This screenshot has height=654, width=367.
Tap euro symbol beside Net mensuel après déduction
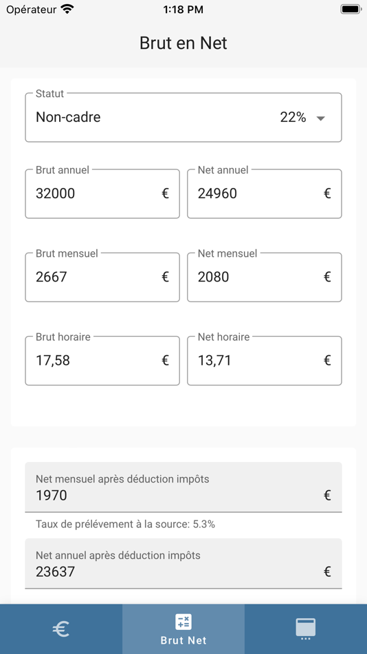click(327, 495)
